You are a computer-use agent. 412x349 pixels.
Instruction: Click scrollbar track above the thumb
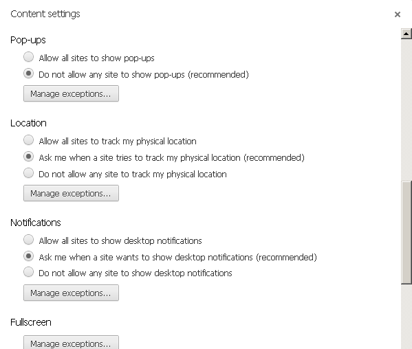click(x=406, y=110)
